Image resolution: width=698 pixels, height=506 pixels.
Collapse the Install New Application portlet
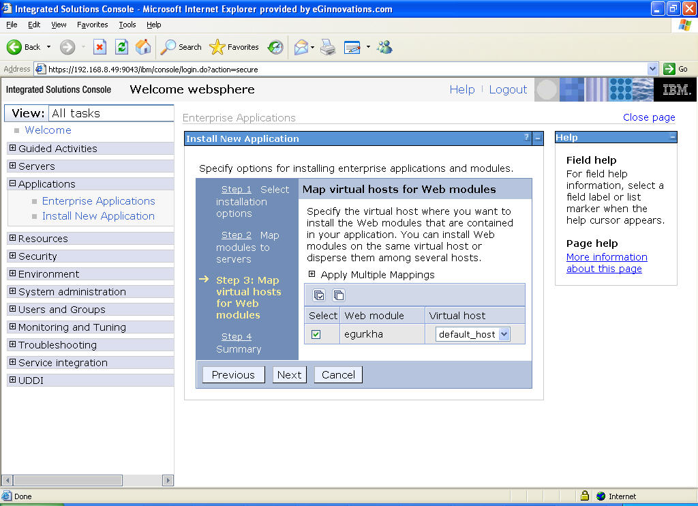point(536,138)
